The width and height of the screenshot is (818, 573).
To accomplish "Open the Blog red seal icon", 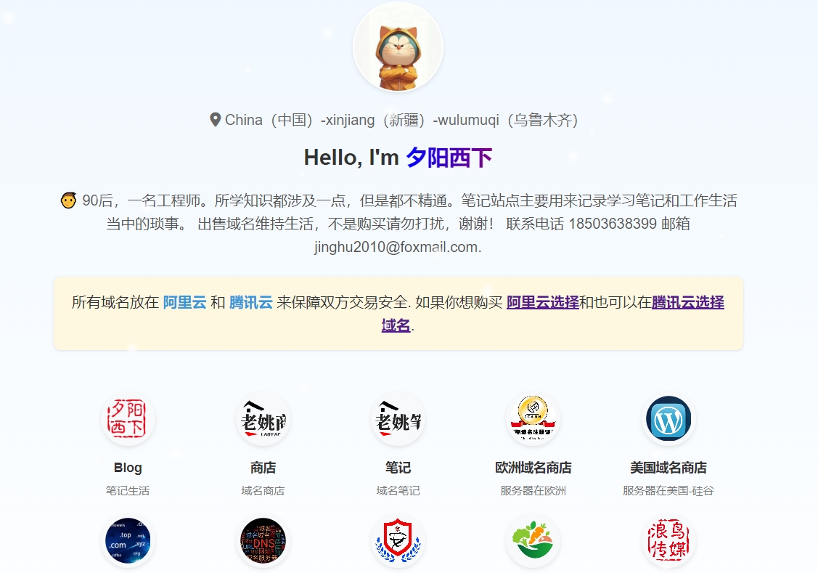I will coord(128,419).
